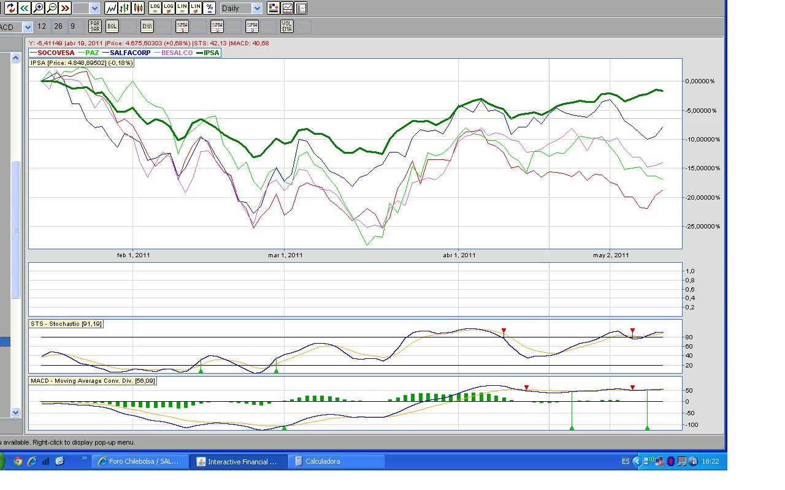Switch to line chart style
This screenshot has width=785, height=490.
pyautogui.click(x=111, y=8)
